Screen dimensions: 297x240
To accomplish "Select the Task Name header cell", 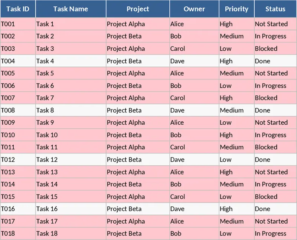I will [71, 9].
